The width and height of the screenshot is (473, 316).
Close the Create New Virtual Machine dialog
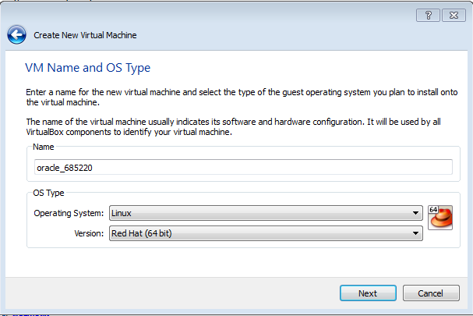[x=454, y=15]
